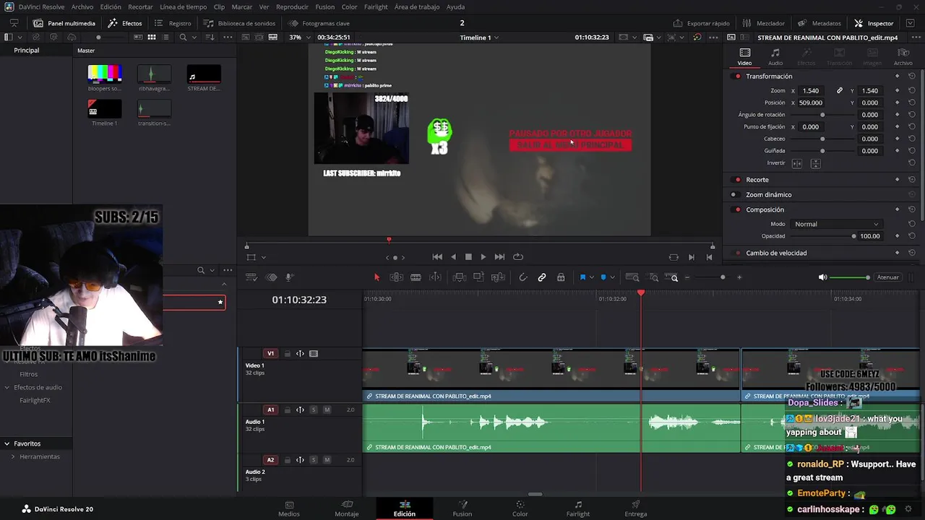Jump to first frame button

pyautogui.click(x=437, y=257)
